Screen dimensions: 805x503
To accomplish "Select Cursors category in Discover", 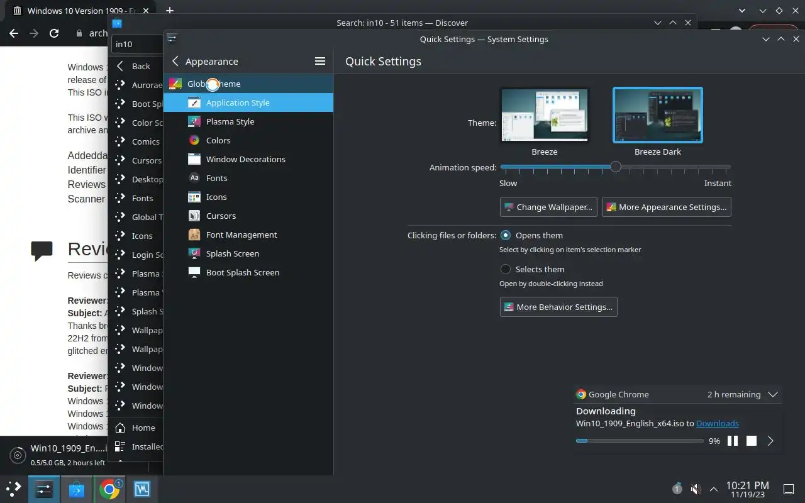I will point(135,160).
